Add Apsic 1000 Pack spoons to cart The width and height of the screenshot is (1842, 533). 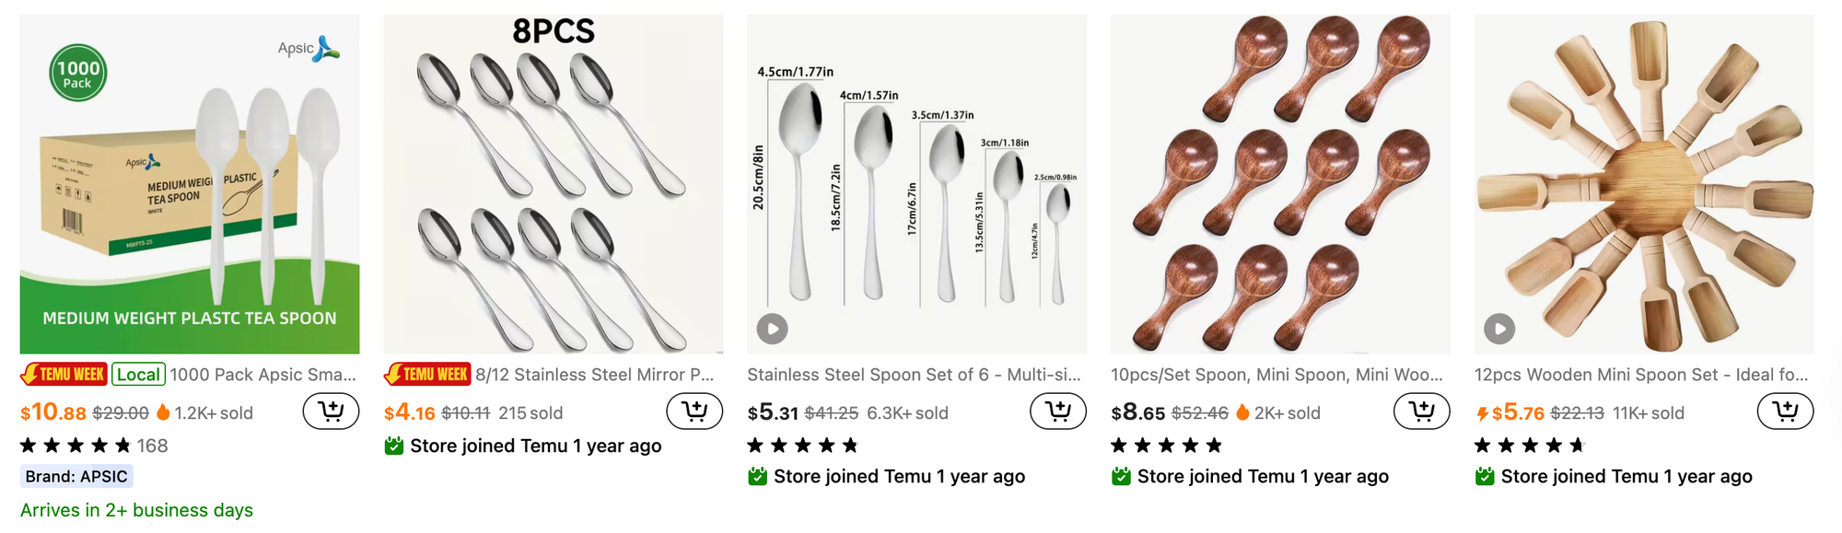pyautogui.click(x=331, y=411)
